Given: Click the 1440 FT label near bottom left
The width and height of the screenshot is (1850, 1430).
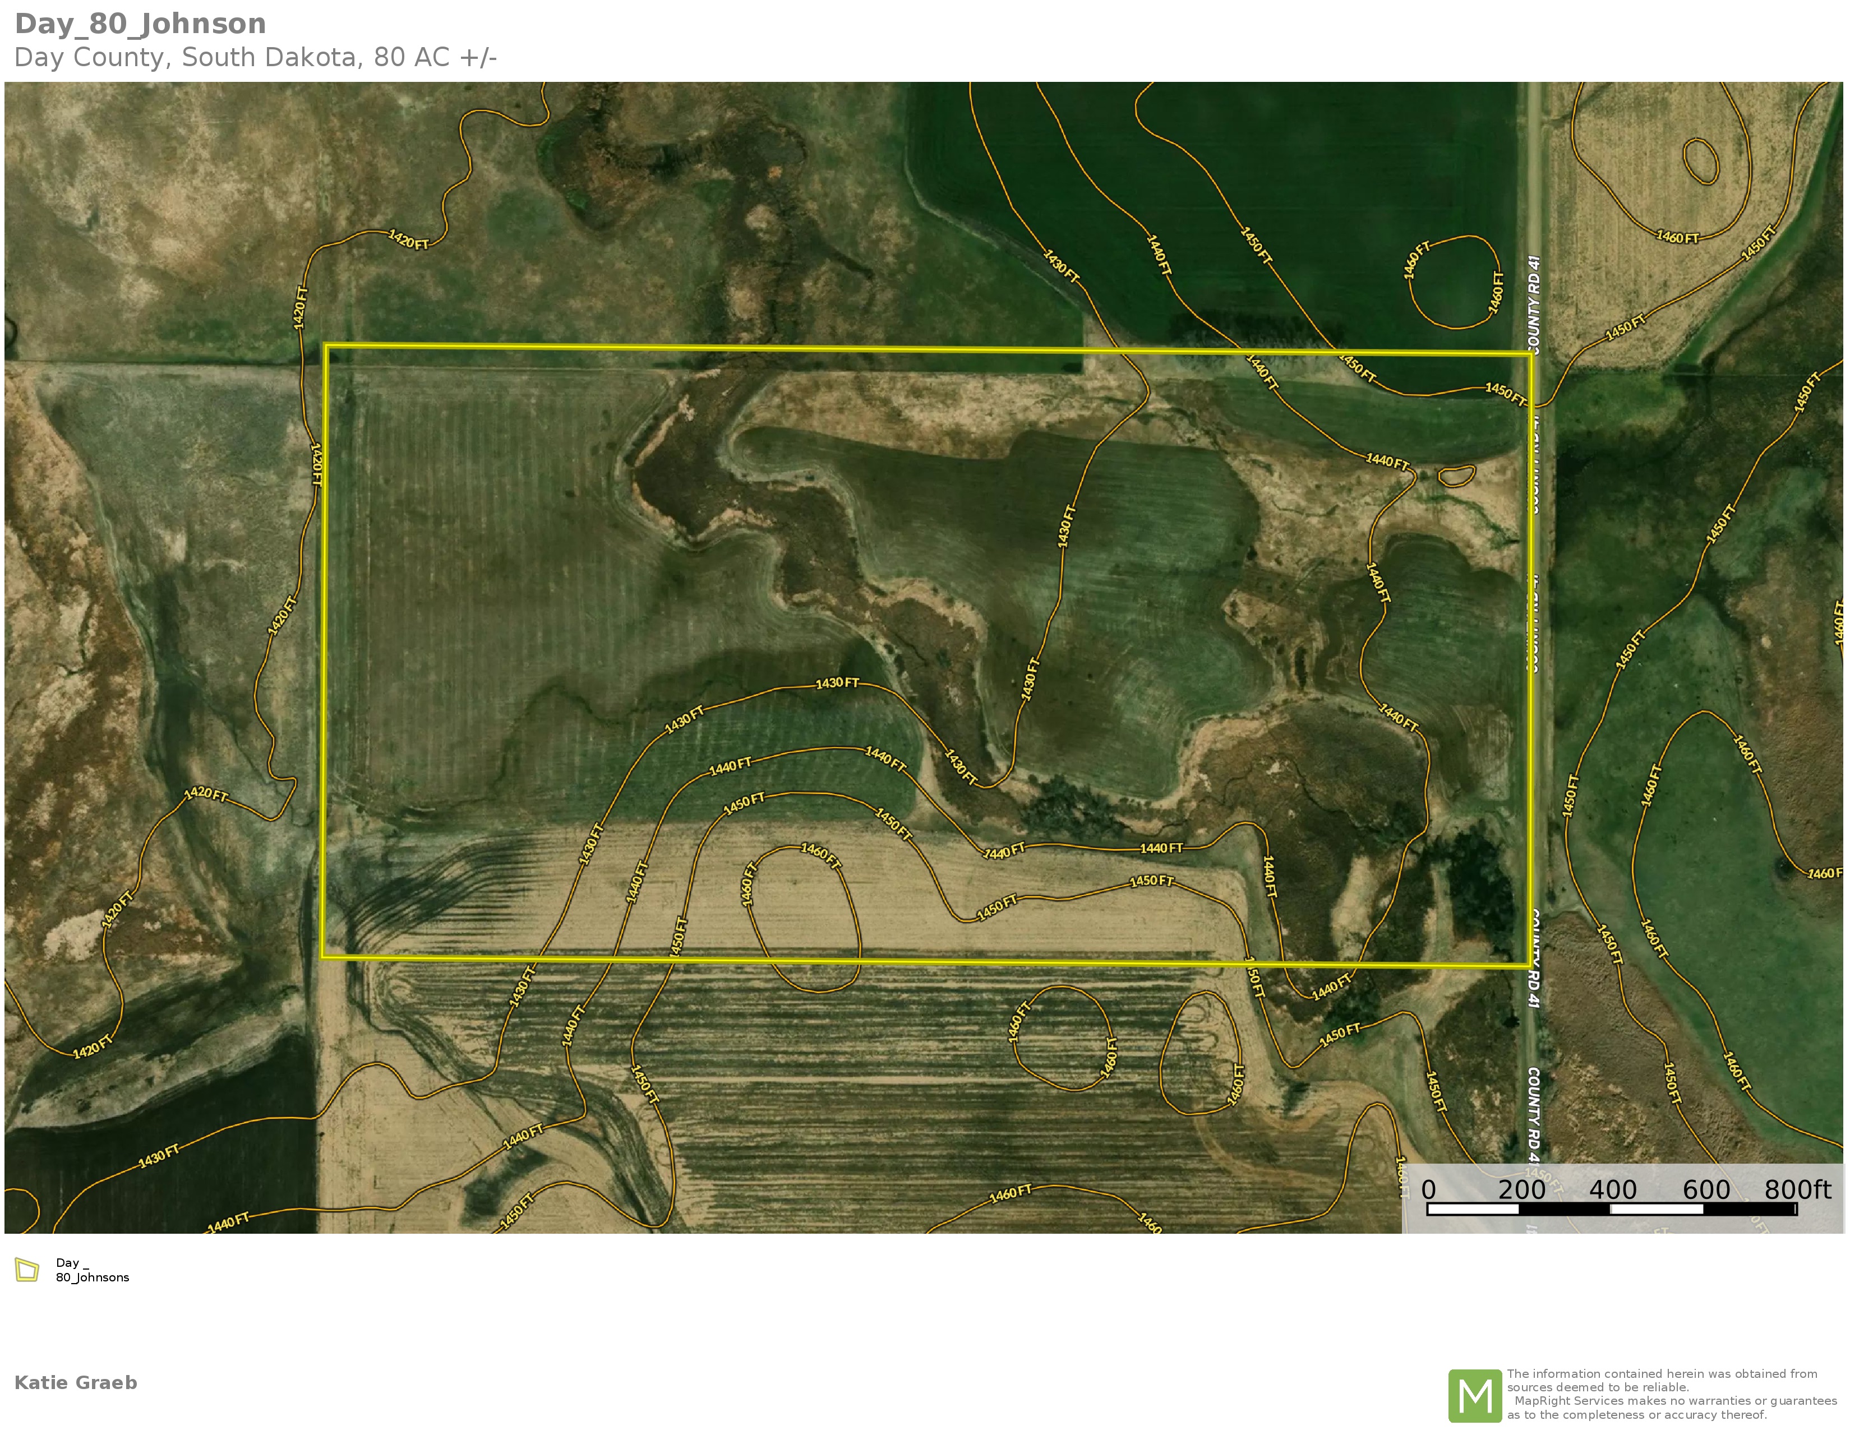Looking at the screenshot, I should (229, 1221).
